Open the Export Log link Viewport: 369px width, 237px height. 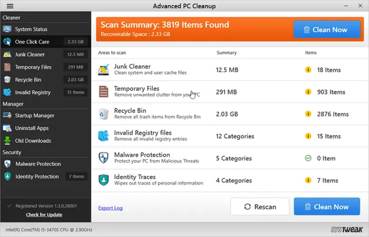110,208
